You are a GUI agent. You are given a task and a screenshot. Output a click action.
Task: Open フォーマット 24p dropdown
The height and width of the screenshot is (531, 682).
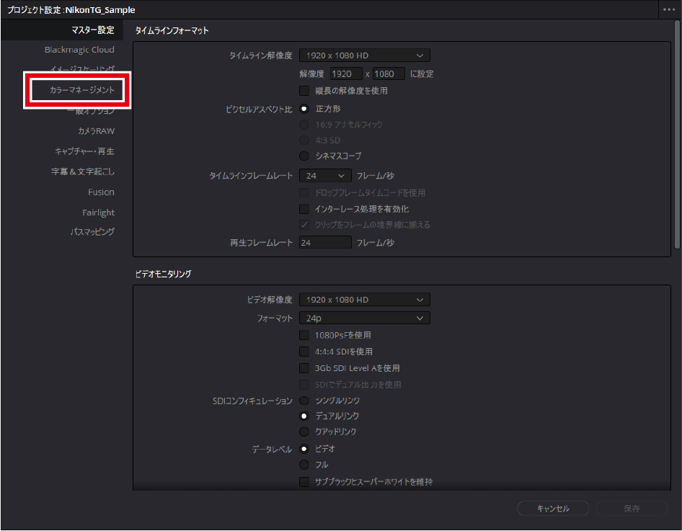(x=365, y=318)
